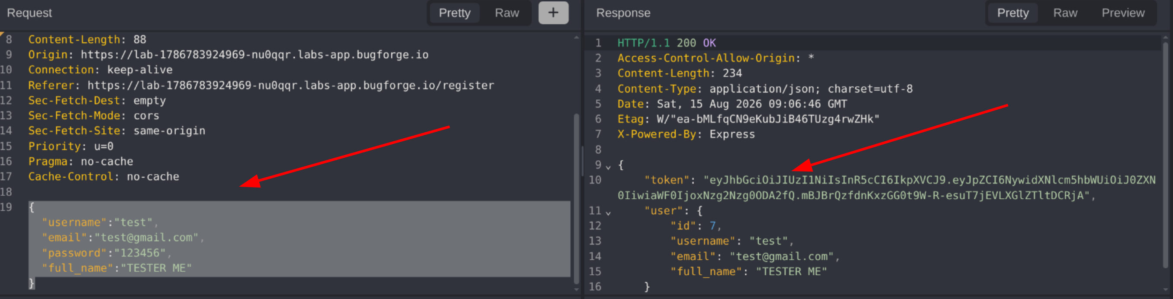Select Pretty tab in Request panel
The height and width of the screenshot is (299, 1173).
[x=454, y=13]
